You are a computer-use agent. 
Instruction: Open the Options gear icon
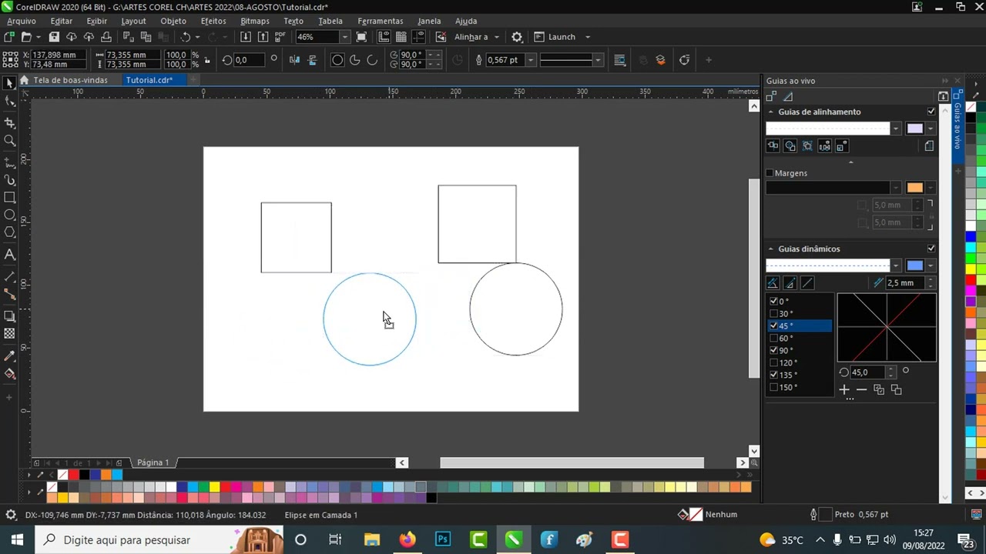point(517,37)
